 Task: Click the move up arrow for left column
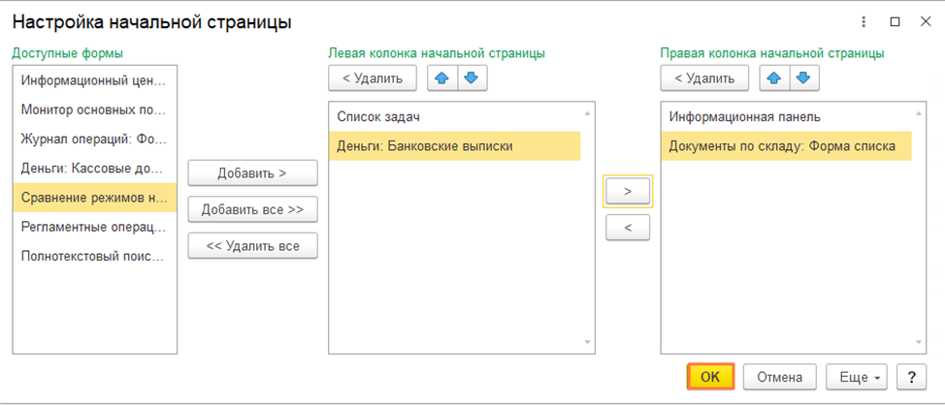coord(442,78)
